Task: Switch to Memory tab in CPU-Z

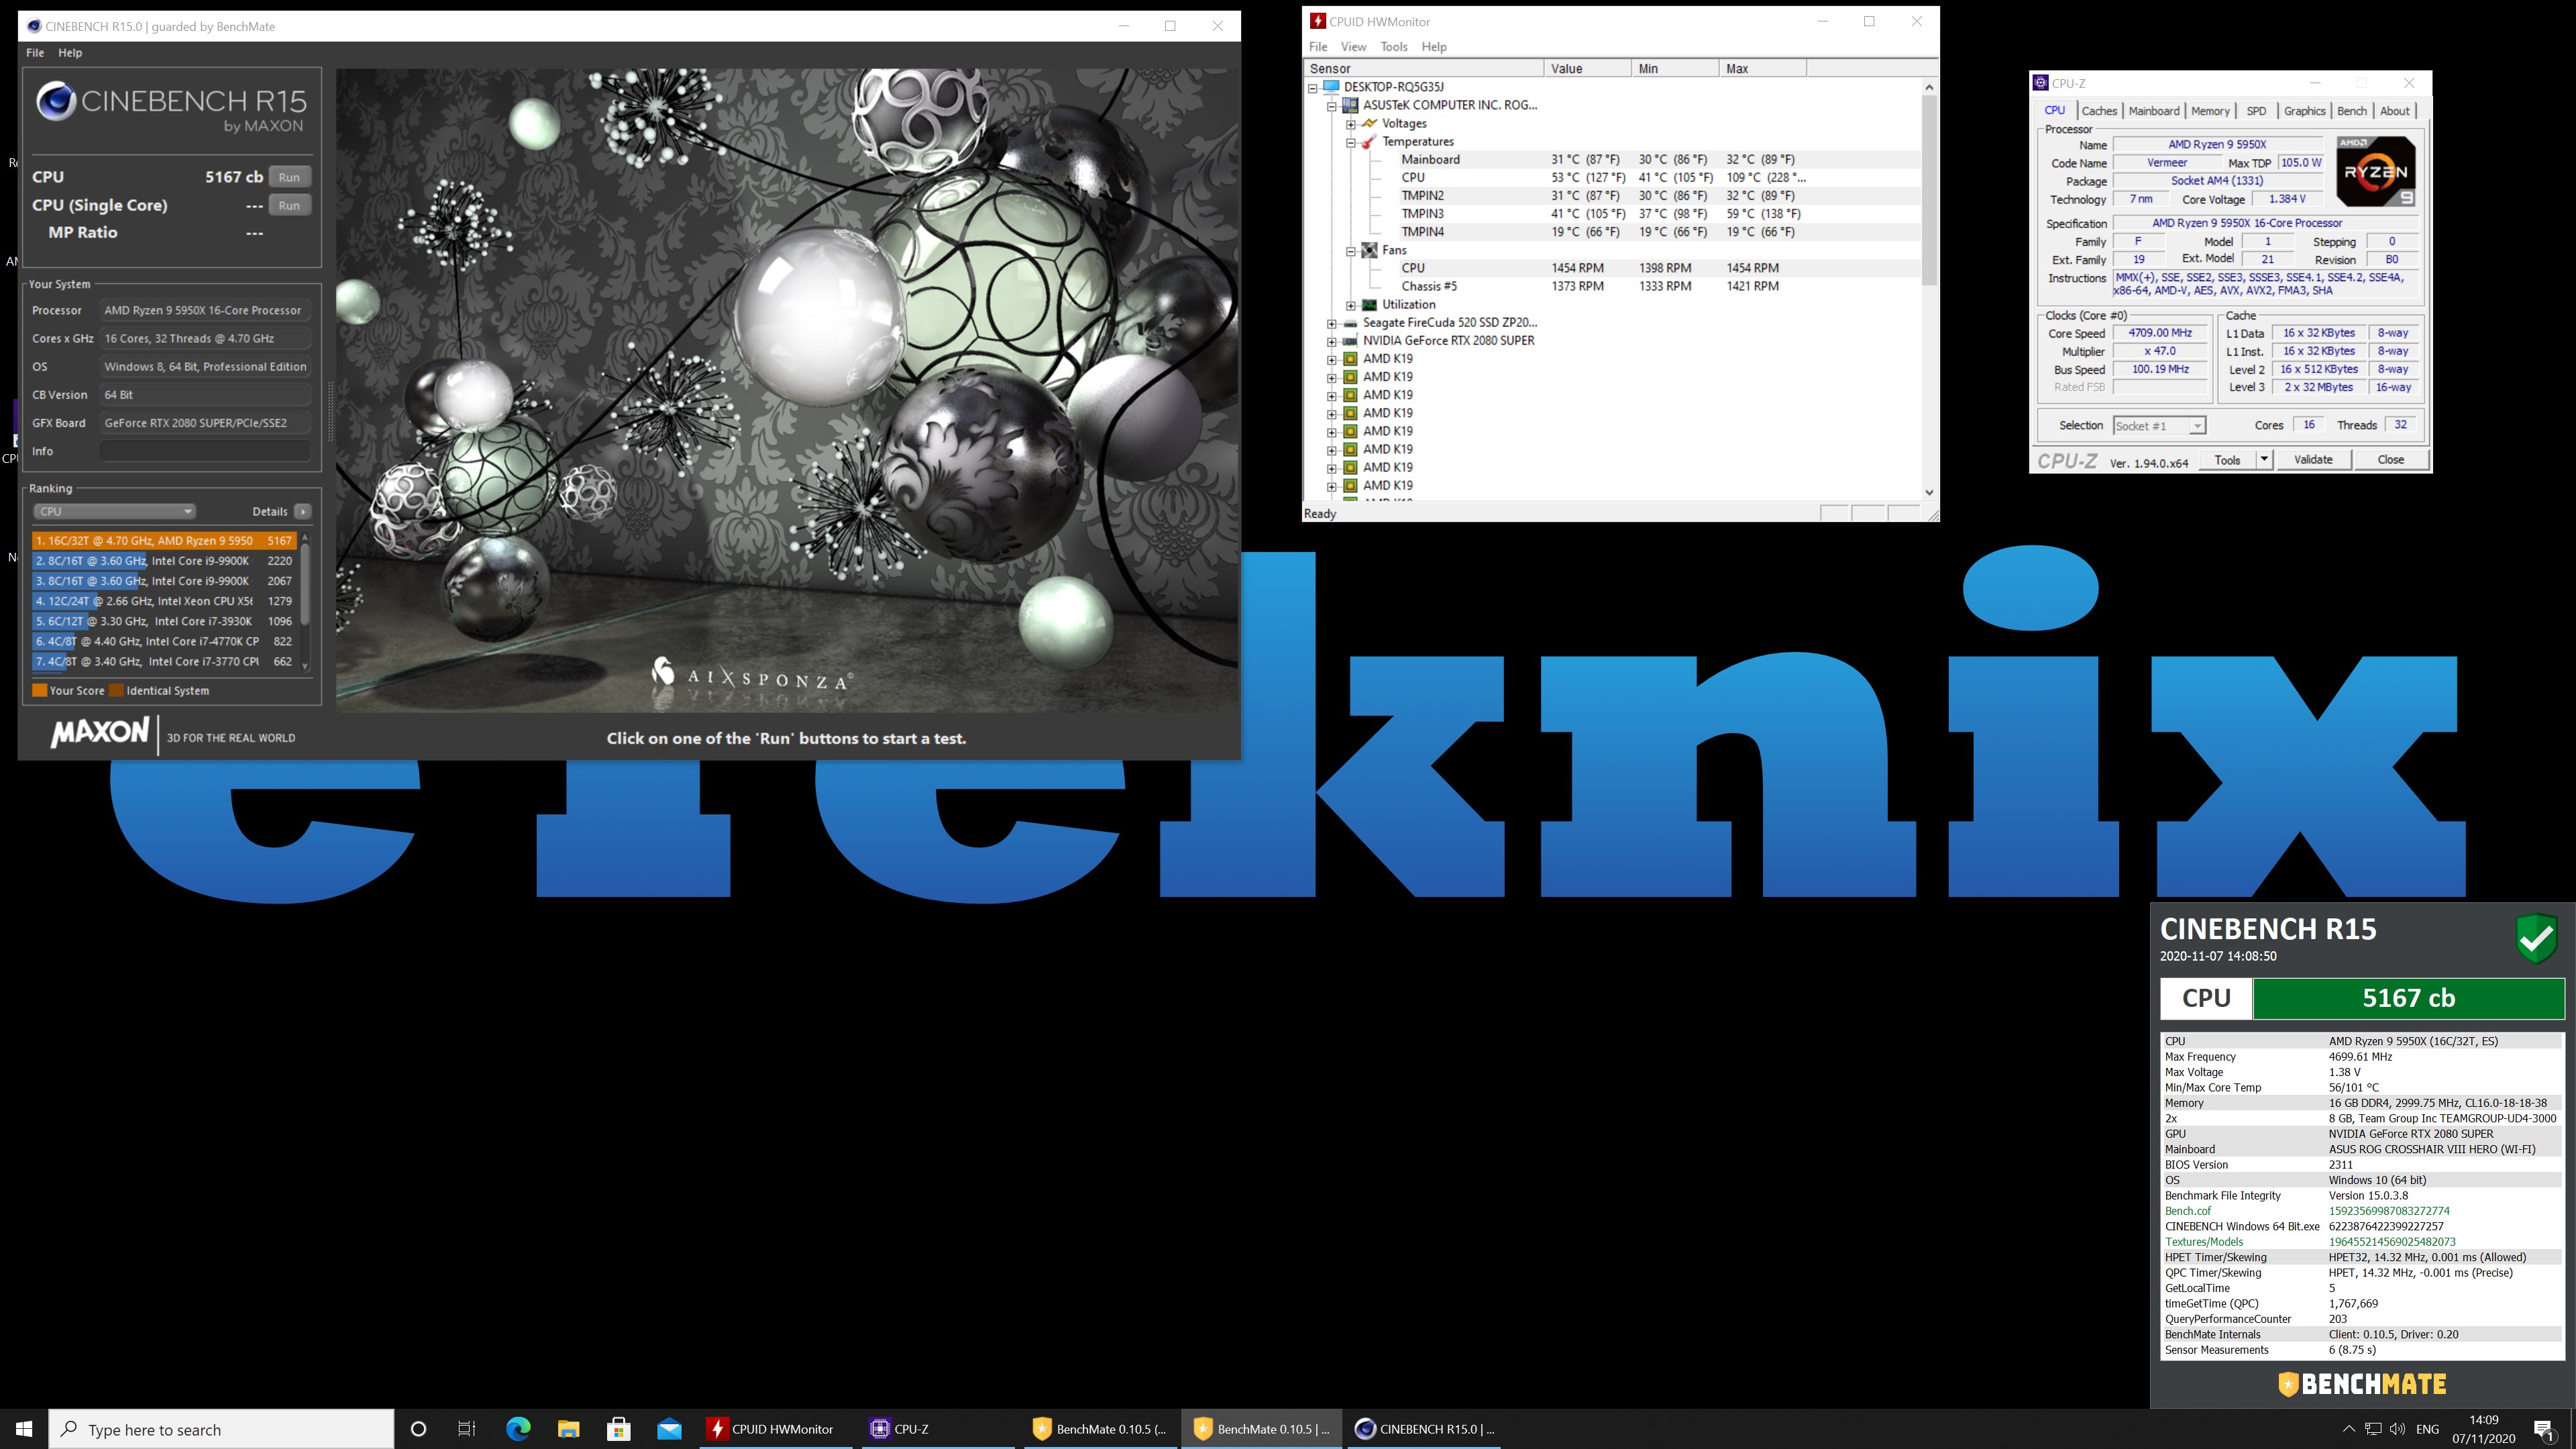Action: [2210, 111]
